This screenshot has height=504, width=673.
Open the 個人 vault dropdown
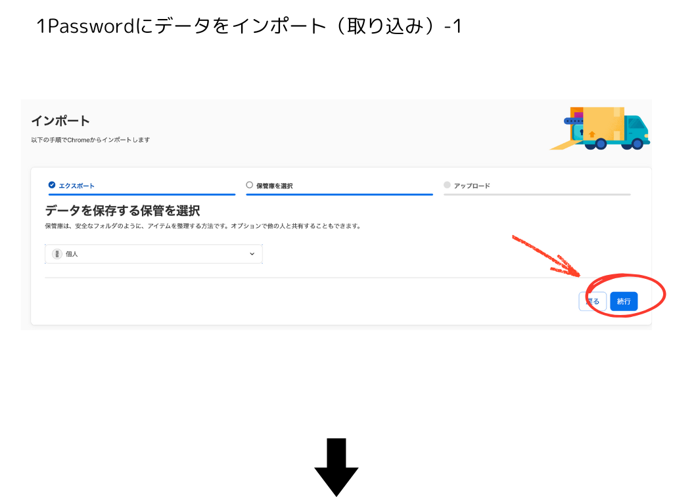(154, 254)
